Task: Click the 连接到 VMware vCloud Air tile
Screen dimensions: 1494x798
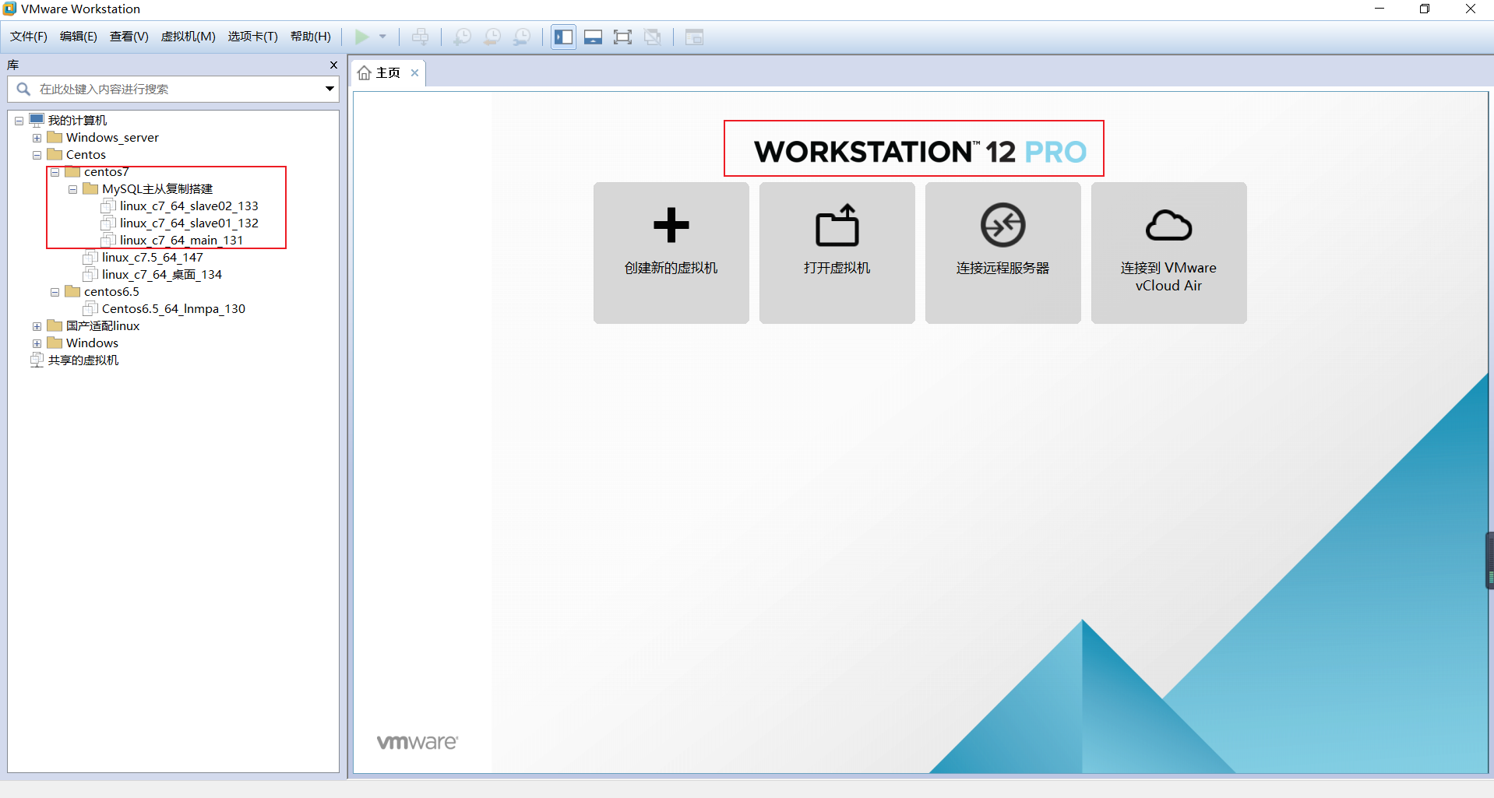Action: click(x=1169, y=253)
